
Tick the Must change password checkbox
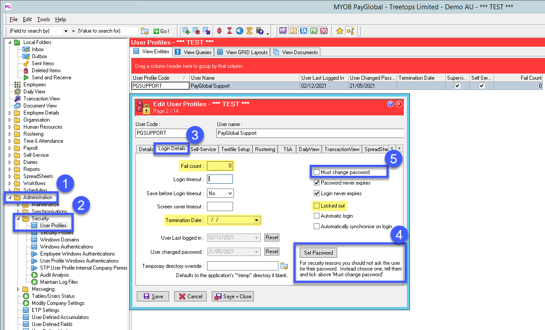tap(316, 172)
